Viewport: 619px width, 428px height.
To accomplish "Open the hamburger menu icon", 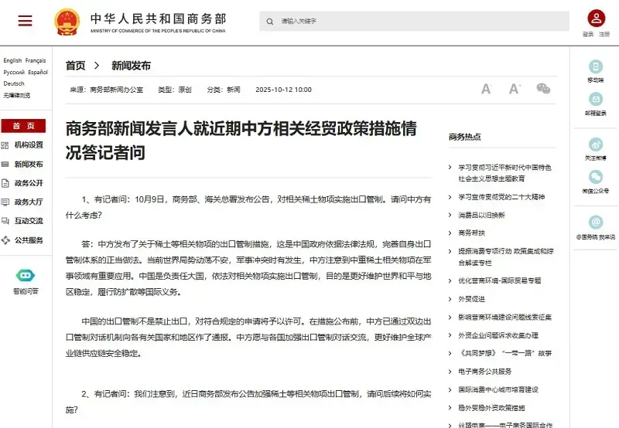I will [26, 21].
